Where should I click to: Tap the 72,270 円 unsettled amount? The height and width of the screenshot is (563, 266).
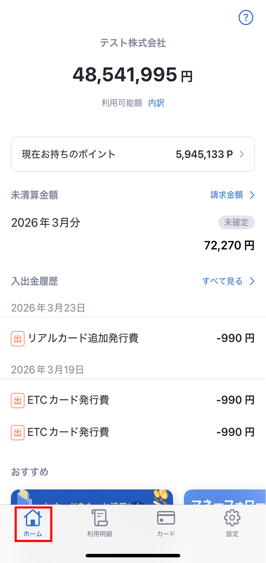click(229, 246)
